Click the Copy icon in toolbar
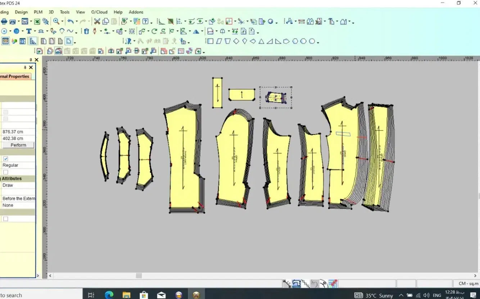Viewport: 480px width, 299px height. [x=106, y=22]
